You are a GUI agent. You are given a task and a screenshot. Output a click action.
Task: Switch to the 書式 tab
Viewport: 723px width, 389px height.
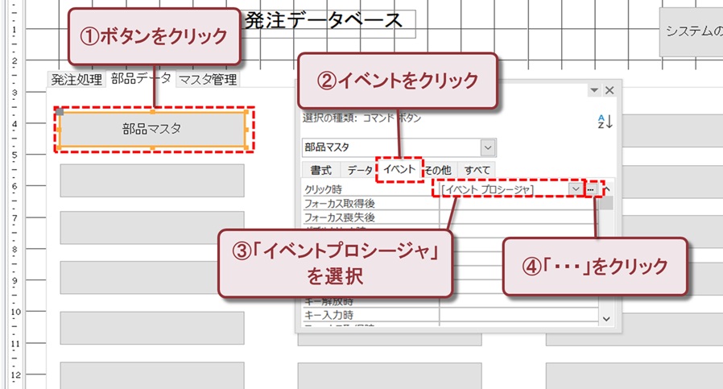coord(320,170)
